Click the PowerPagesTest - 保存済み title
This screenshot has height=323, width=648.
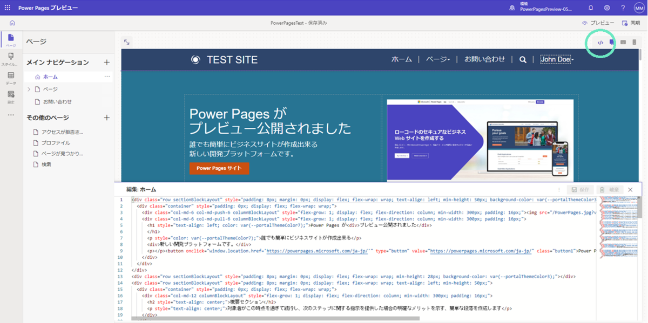tap(299, 23)
